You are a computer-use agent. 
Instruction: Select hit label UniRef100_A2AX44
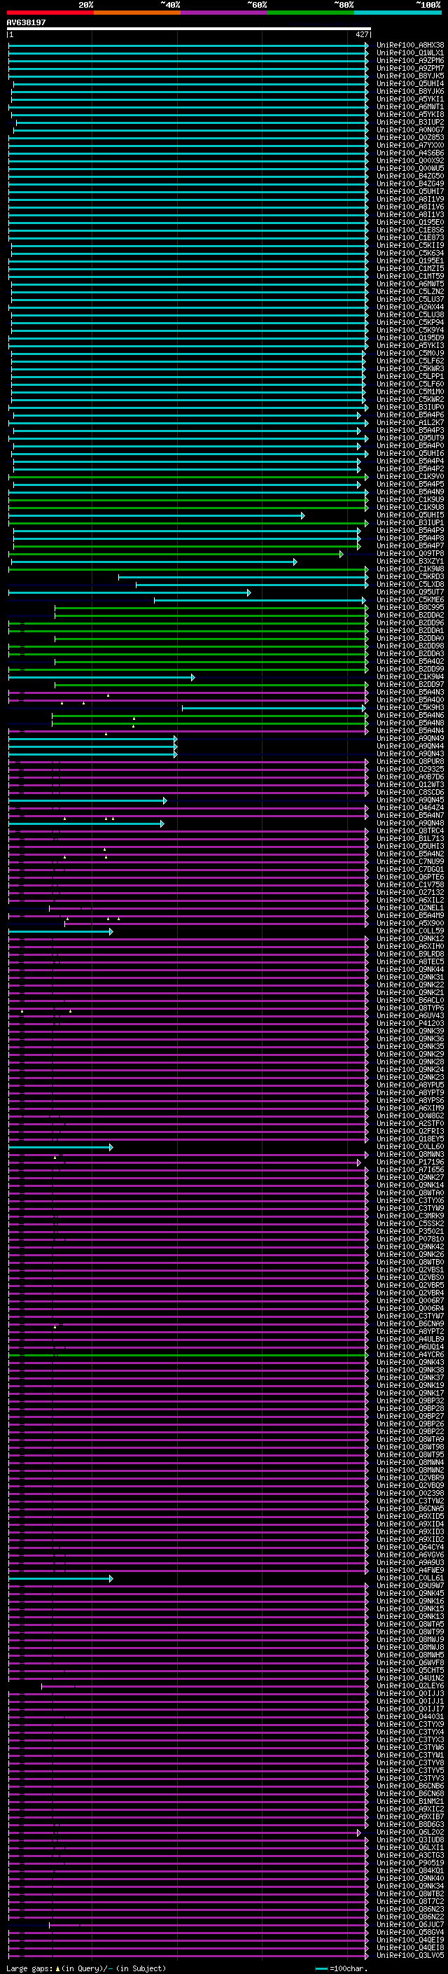(409, 307)
